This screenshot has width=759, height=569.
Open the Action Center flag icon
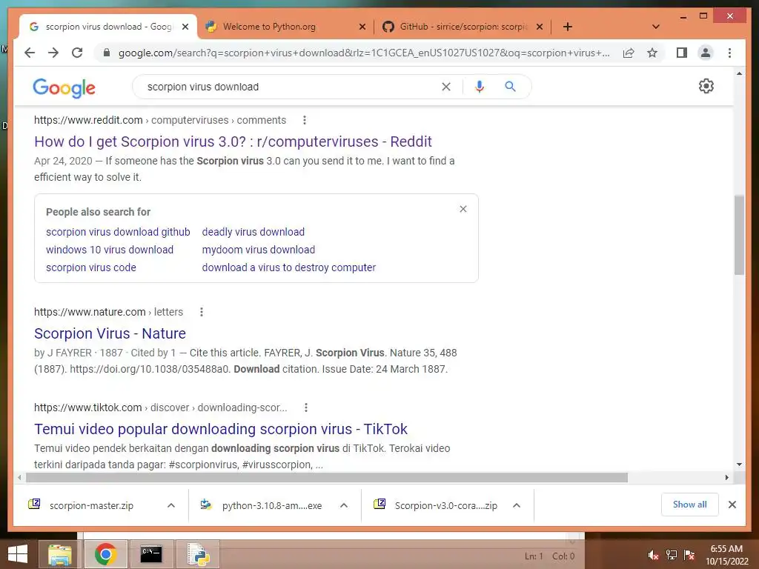[689, 555]
